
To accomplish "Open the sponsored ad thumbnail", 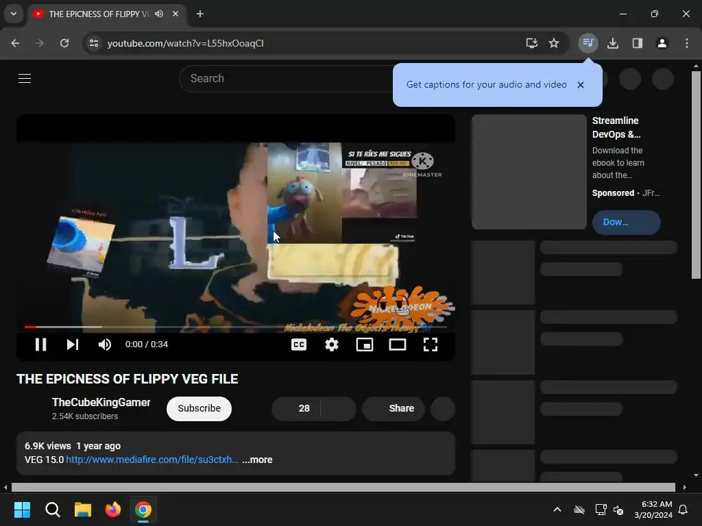I will coord(529,172).
